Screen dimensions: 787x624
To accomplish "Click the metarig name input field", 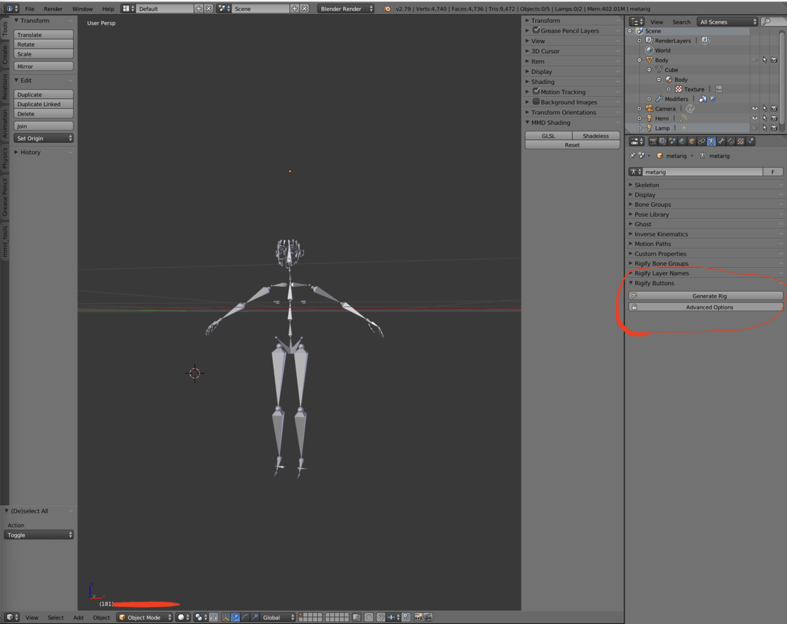I will pos(702,172).
